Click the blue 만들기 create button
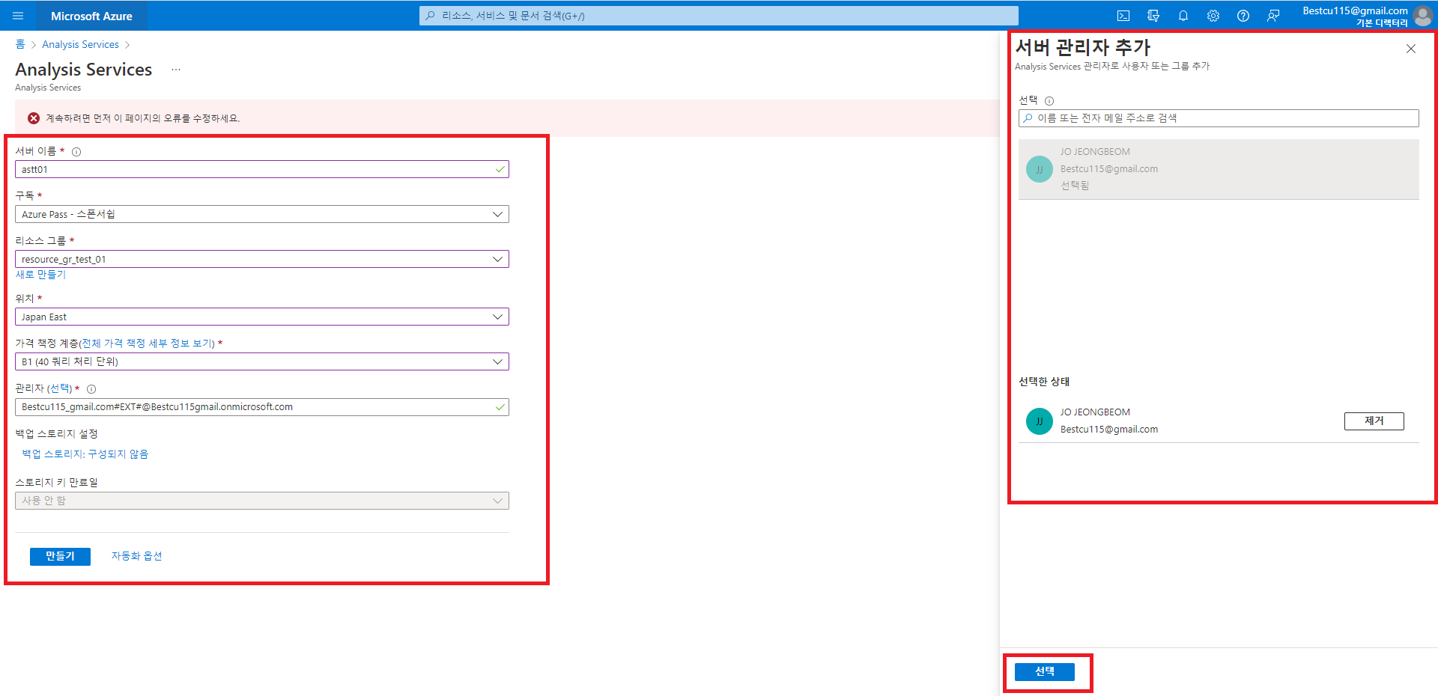1438x696 pixels. [60, 556]
